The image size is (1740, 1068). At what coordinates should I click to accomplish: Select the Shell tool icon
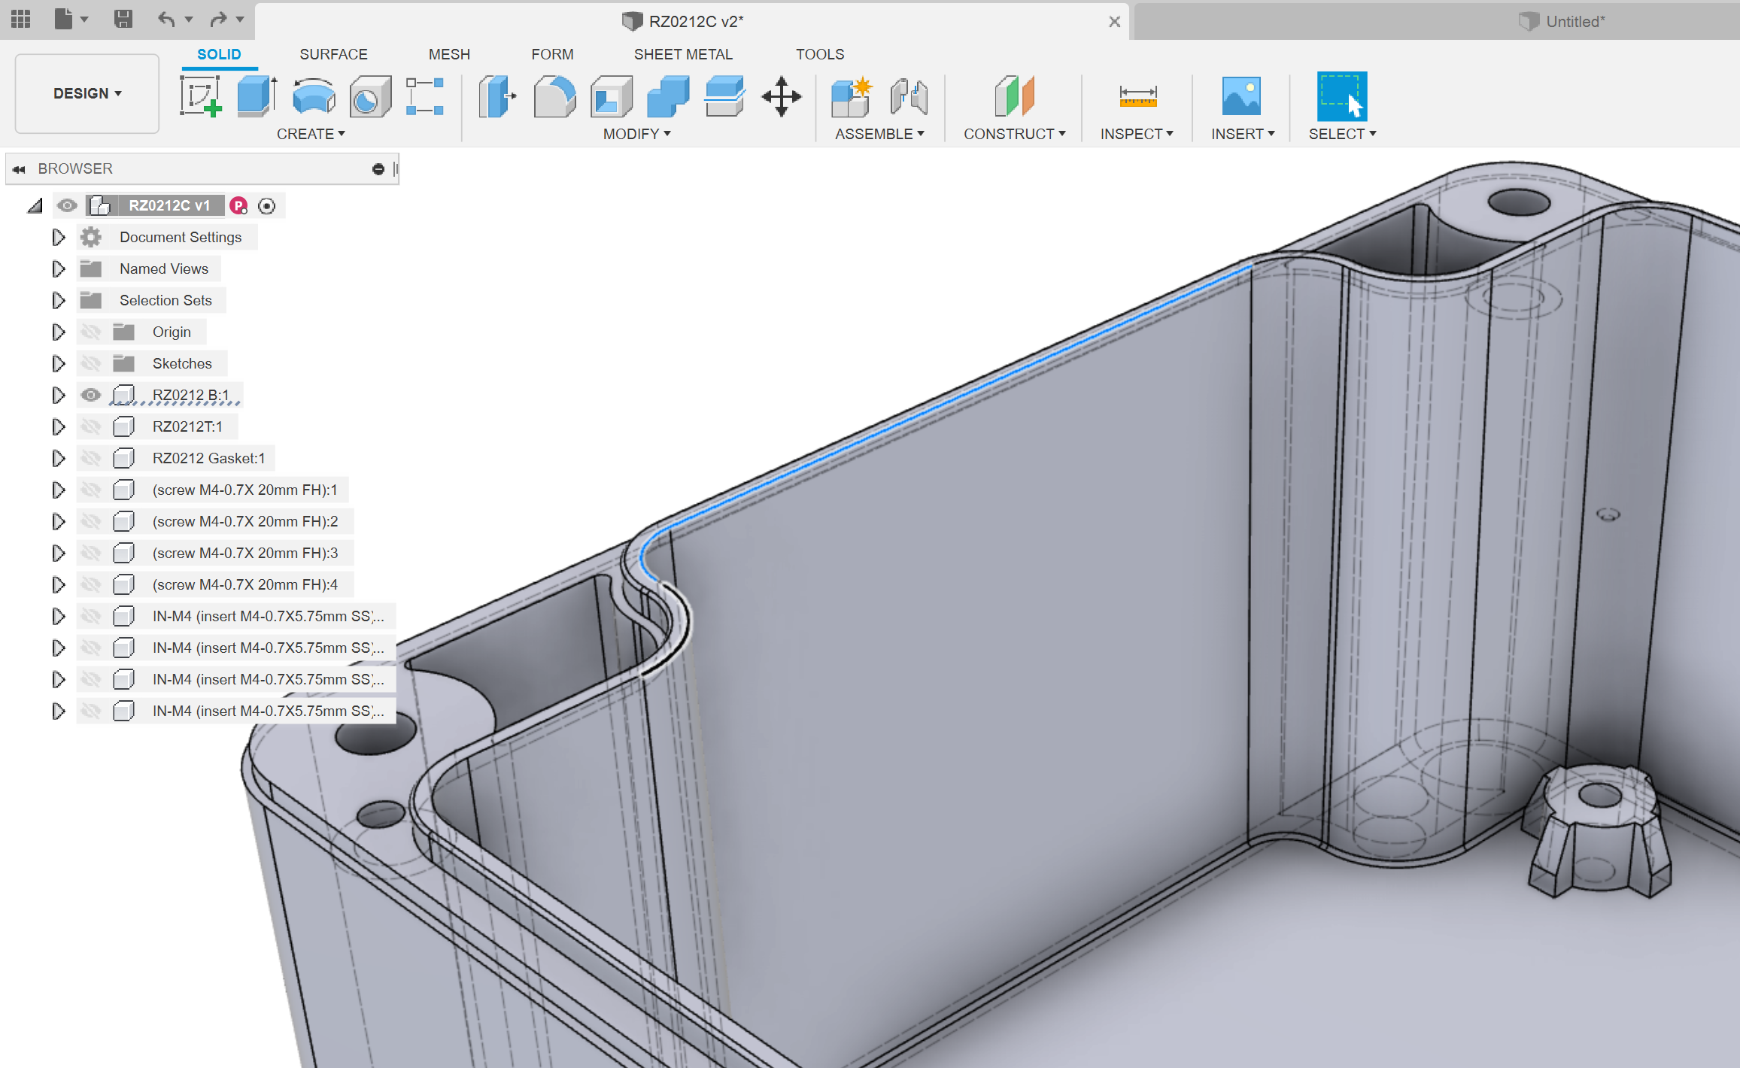pyautogui.click(x=611, y=96)
